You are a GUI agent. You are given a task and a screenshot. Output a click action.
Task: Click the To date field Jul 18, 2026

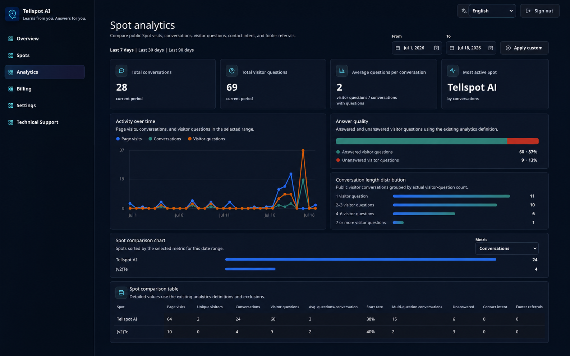tap(471, 48)
